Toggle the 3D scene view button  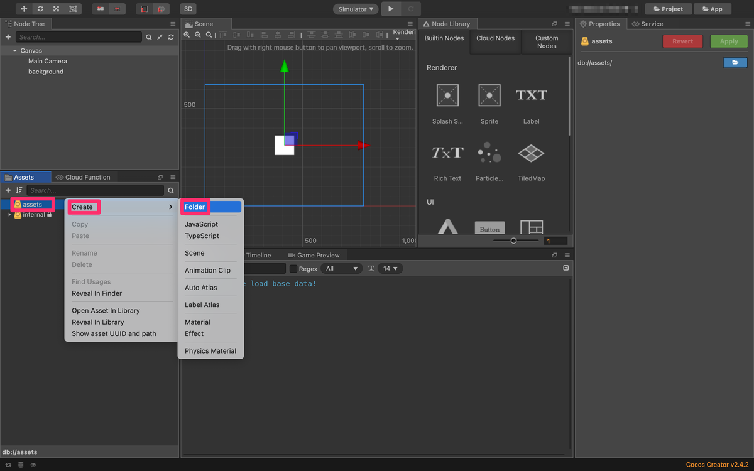(188, 9)
